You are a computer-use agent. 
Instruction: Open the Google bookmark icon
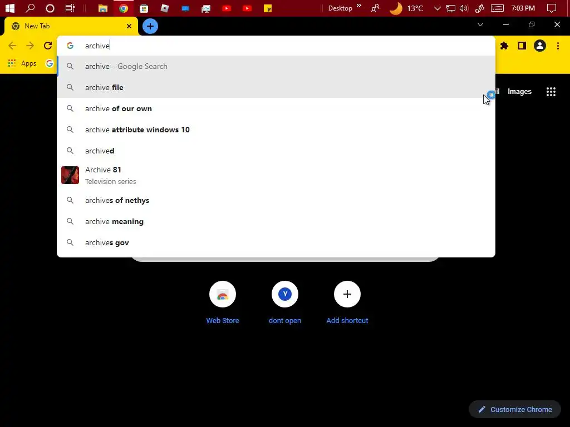point(50,63)
